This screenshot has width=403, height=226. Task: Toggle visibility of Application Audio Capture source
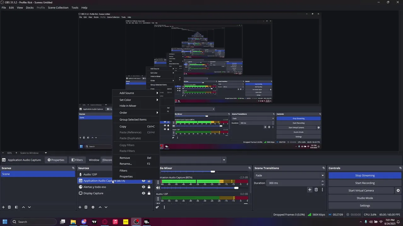(x=144, y=181)
